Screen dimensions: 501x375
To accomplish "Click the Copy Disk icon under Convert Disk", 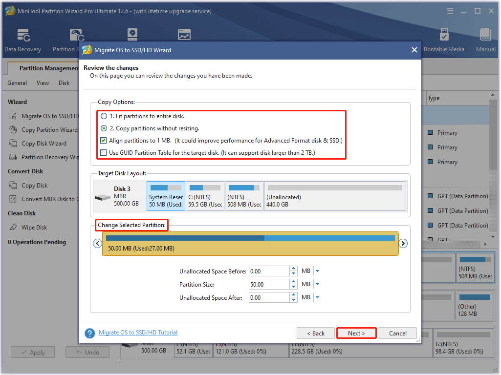I will 13,185.
